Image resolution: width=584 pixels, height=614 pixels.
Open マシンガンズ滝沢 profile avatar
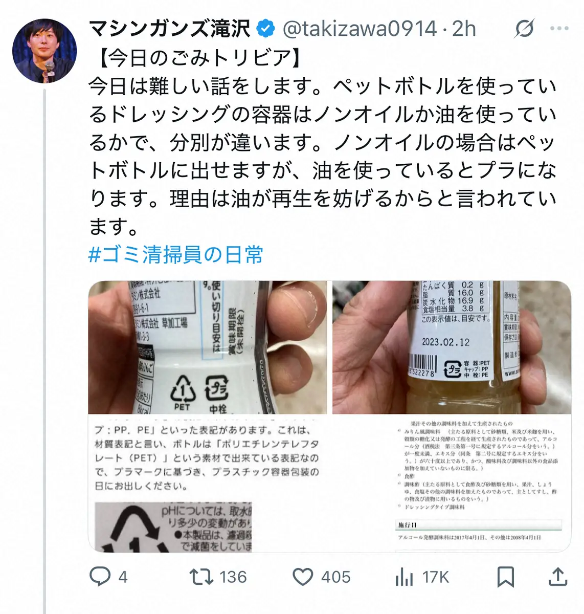(x=45, y=51)
